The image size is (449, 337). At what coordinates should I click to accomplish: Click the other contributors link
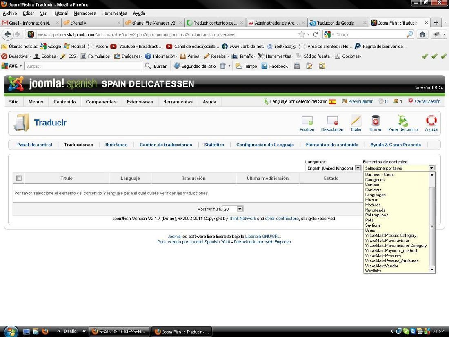(x=282, y=219)
